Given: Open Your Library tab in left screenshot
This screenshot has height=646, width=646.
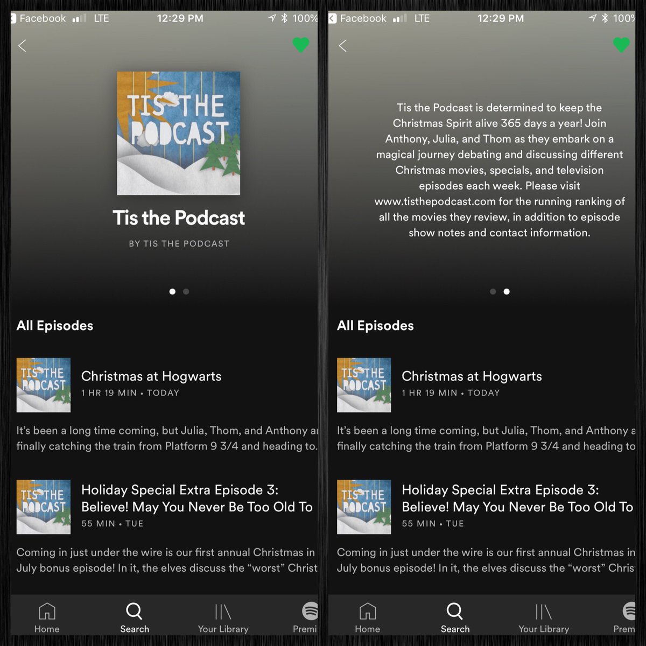Looking at the screenshot, I should click(223, 618).
